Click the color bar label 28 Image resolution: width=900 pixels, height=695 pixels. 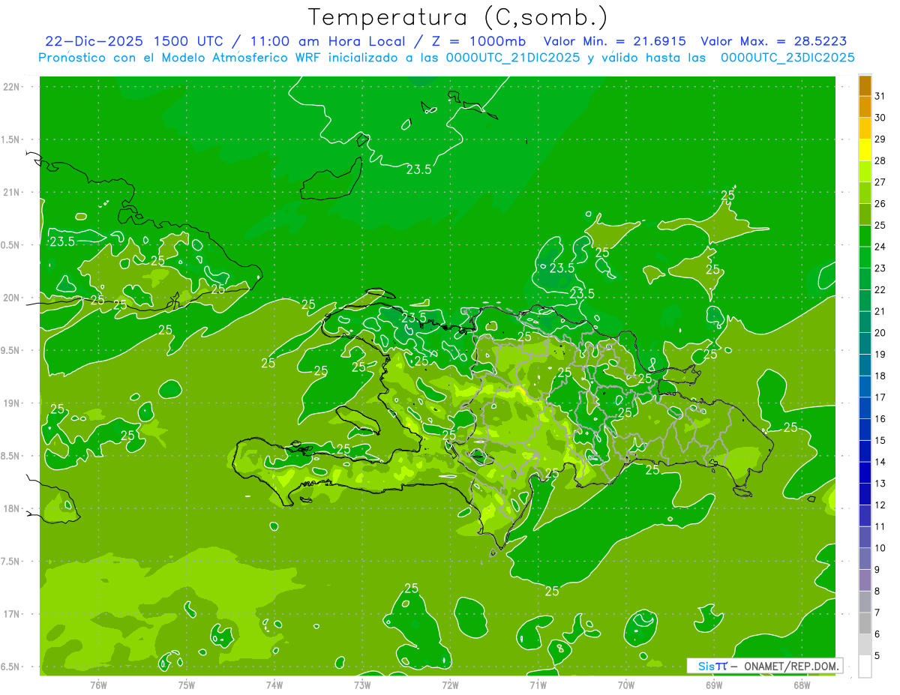(x=880, y=160)
